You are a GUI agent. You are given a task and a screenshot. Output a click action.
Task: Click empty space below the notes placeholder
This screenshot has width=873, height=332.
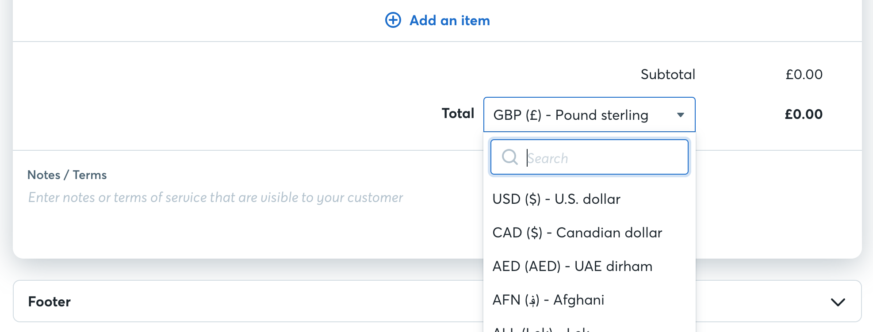click(x=221, y=232)
